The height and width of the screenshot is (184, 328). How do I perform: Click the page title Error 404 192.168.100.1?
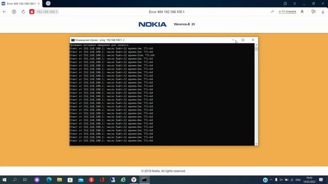click(x=167, y=12)
